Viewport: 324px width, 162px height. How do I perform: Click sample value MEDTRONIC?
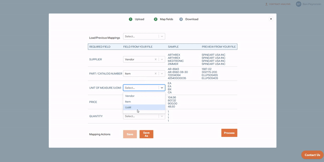[x=176, y=61]
